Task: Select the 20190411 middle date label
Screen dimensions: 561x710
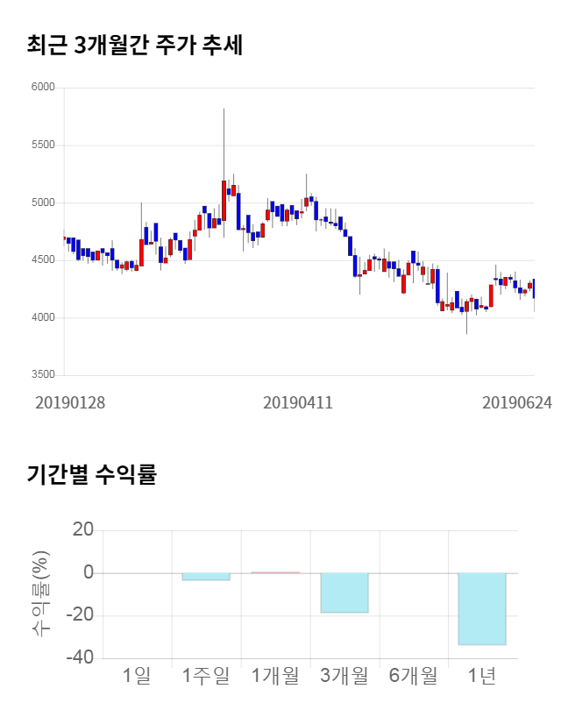Action: coord(298,402)
